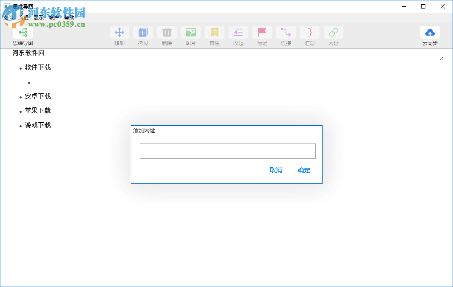The image size is (453, 287).
Task: Click inside the URL input box
Action: click(228, 151)
